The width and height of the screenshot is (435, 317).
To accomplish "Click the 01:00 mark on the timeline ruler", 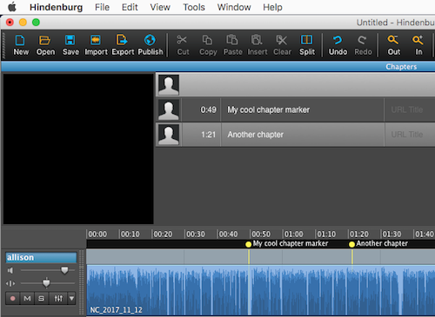I will point(293,234).
